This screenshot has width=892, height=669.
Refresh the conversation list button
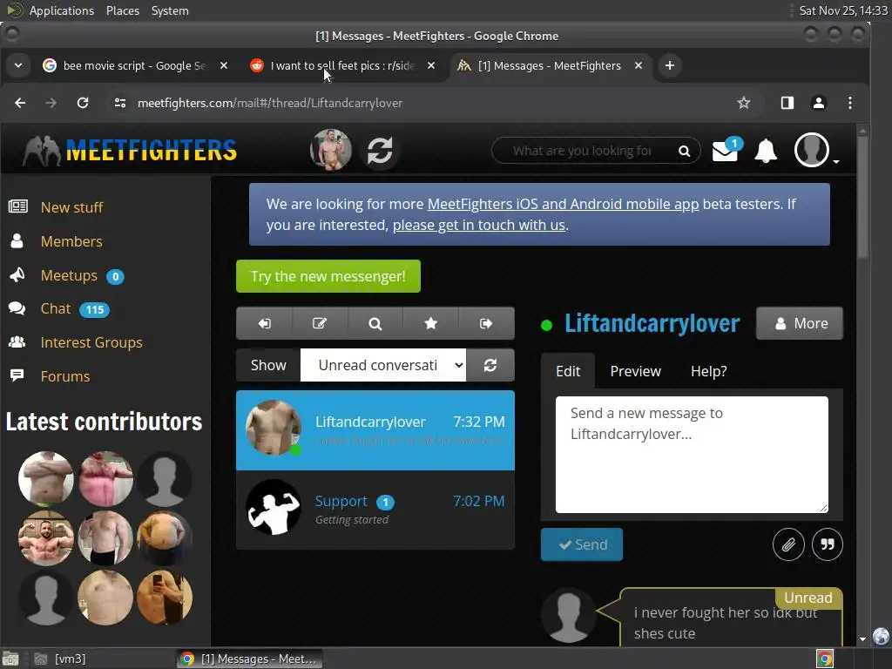click(x=490, y=365)
